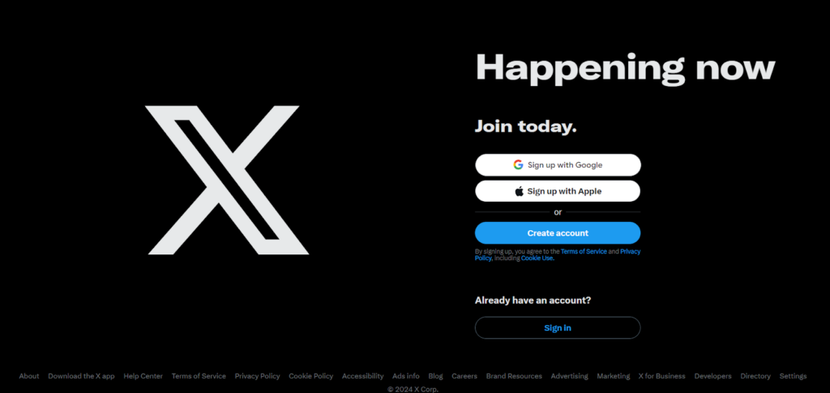Open the Ads info link
This screenshot has width=830, height=393.
tap(406, 376)
